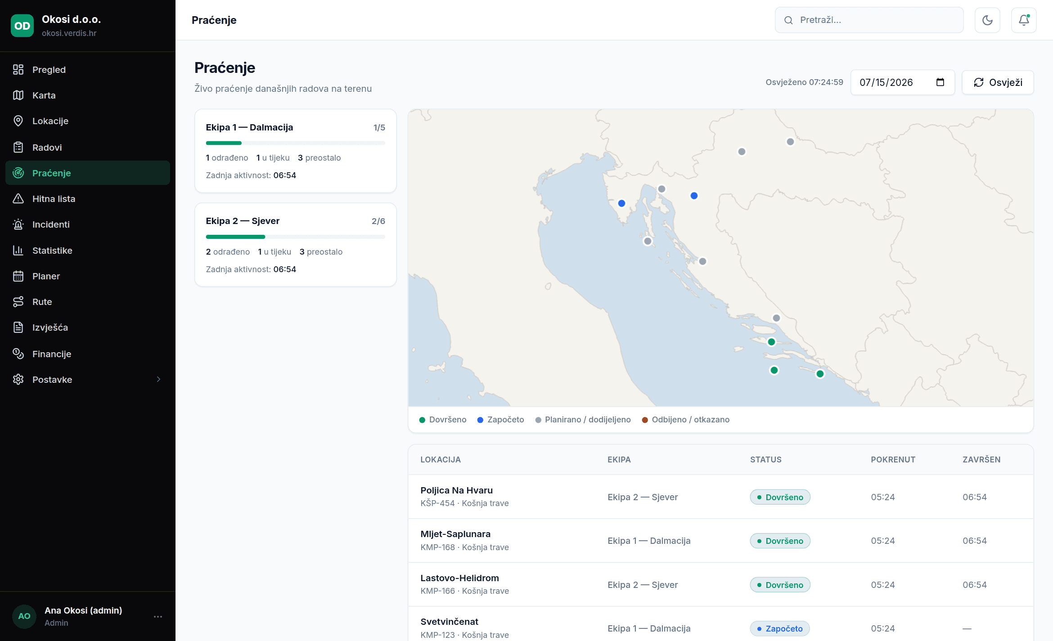The image size is (1053, 641).
Task: Click the Započeto blue legend dot
Action: tap(480, 420)
